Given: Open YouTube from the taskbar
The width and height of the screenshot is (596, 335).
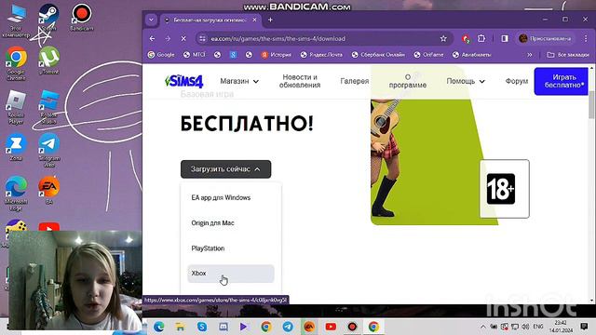Looking at the screenshot, I should [331, 327].
